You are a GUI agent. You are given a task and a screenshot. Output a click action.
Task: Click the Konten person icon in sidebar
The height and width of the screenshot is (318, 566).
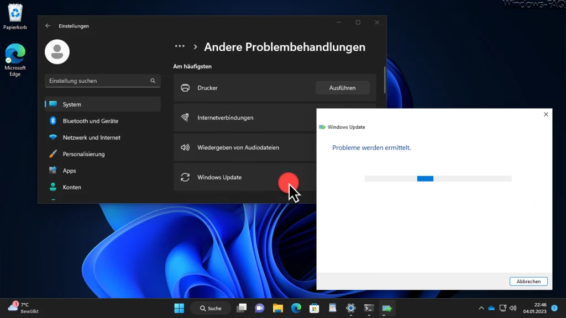tap(53, 187)
